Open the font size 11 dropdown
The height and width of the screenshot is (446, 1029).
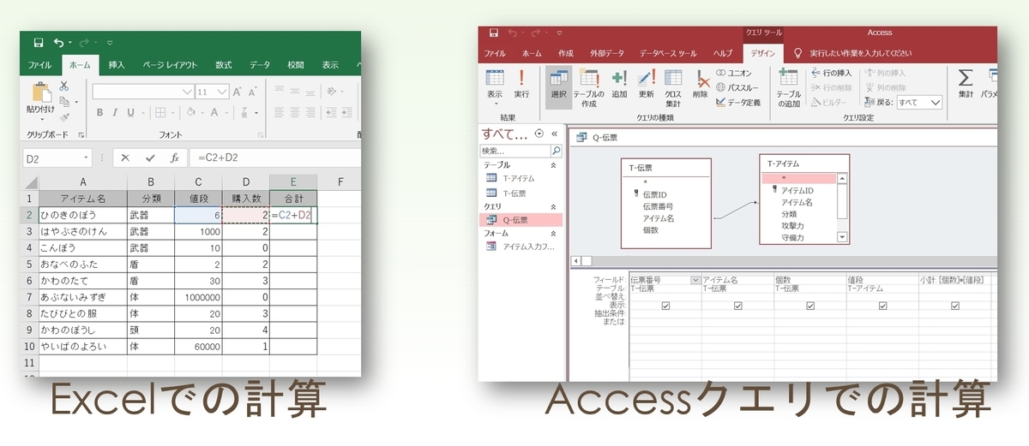224,92
